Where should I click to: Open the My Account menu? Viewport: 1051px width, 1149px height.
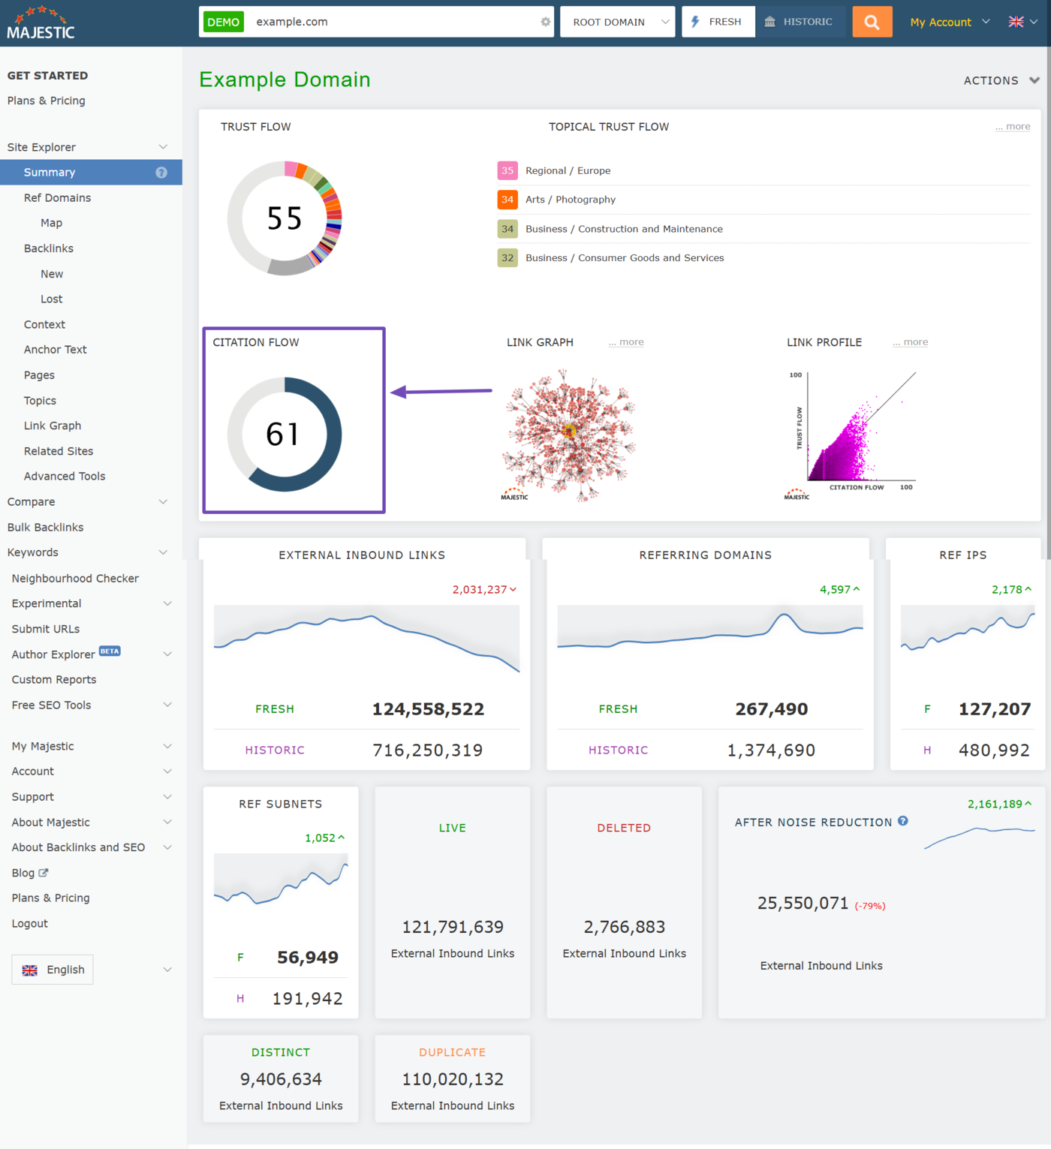pos(950,23)
